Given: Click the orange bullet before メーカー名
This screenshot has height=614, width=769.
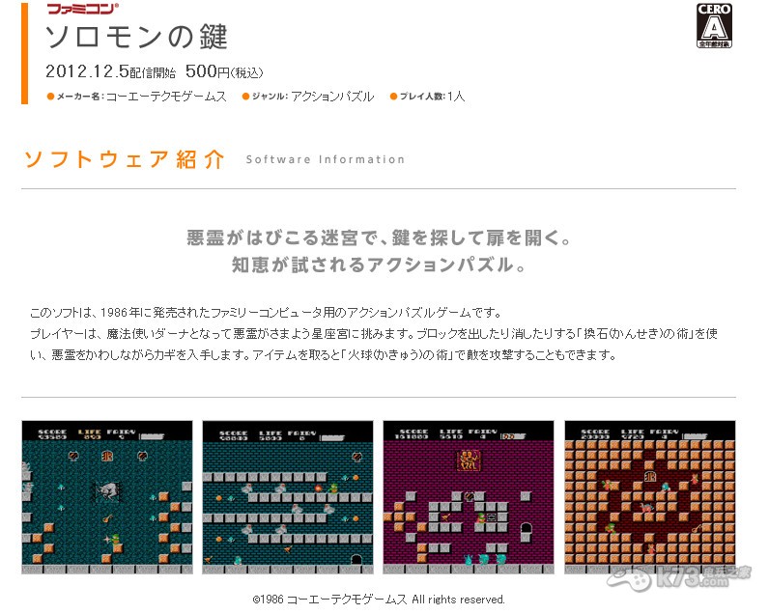Looking at the screenshot, I should click(50, 96).
